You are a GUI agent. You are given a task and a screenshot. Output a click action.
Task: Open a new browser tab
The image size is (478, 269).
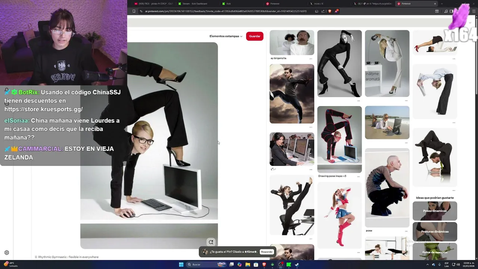(x=442, y=4)
